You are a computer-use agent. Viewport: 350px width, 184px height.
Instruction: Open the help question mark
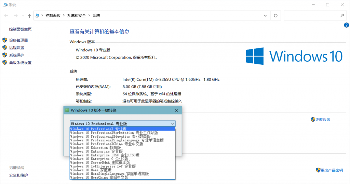tap(346, 25)
